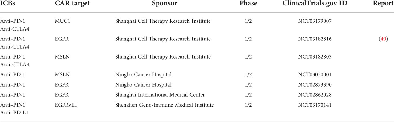The width and height of the screenshot is (394, 122).
Task: Select the NCT03182816 trial ID
Action: [x=315, y=39]
